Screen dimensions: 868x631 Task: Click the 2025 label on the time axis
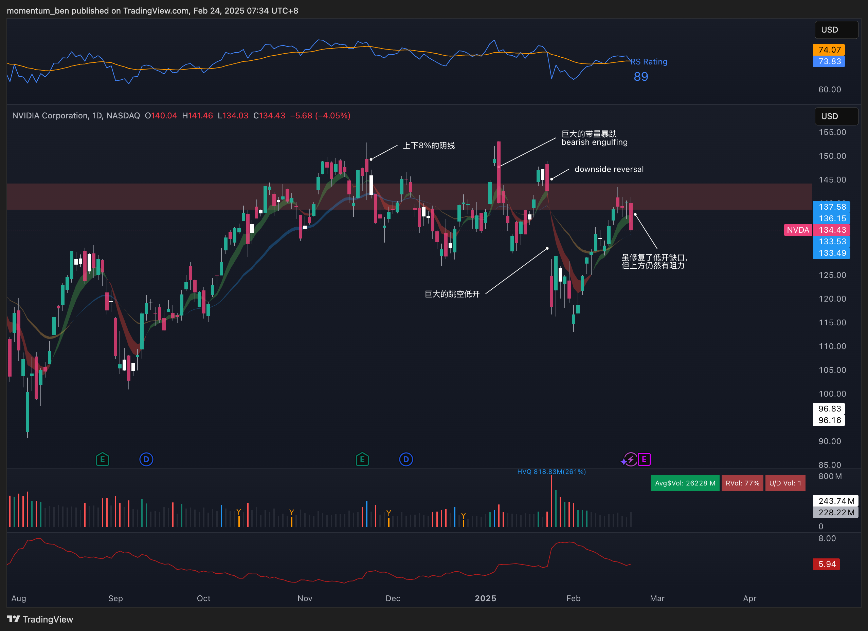pyautogui.click(x=485, y=598)
